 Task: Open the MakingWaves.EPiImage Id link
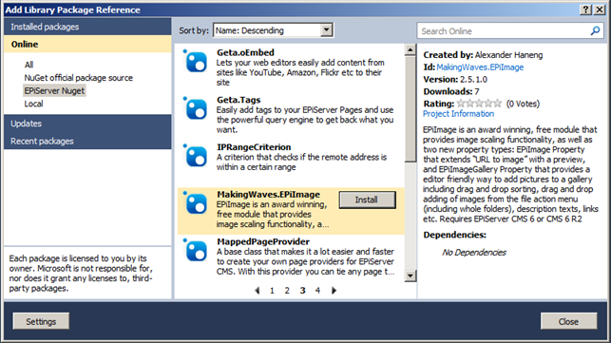(x=480, y=67)
